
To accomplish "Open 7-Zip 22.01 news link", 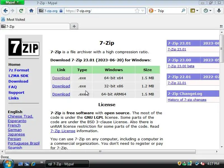I will 177,83.
